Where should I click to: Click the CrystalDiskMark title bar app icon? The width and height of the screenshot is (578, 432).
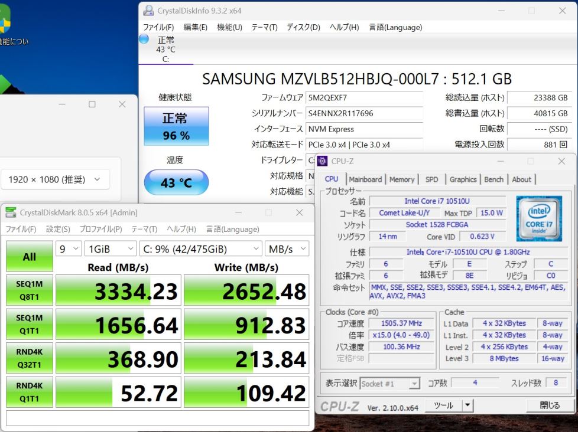[11, 212]
